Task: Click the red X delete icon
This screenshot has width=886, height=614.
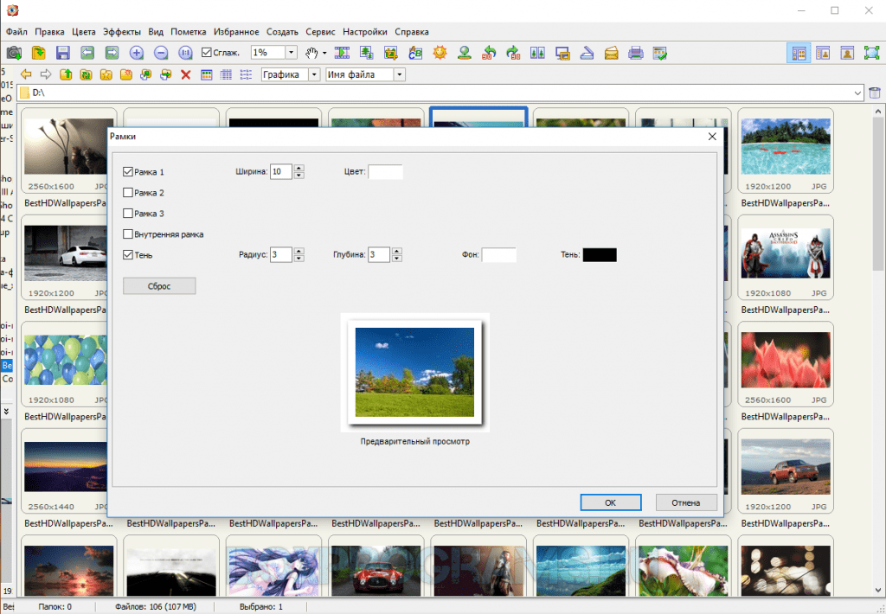Action: click(x=185, y=74)
